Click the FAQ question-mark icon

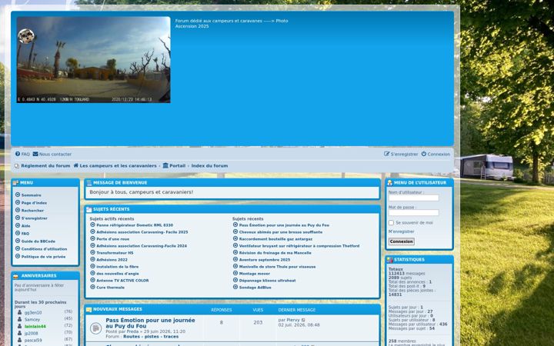18,154
